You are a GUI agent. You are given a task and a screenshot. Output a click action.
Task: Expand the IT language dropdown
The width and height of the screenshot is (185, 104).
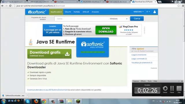click(148, 12)
